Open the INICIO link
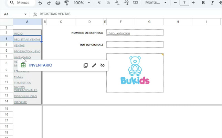Image resolution: width=222 pixels, height=138 pixels. pos(18,34)
